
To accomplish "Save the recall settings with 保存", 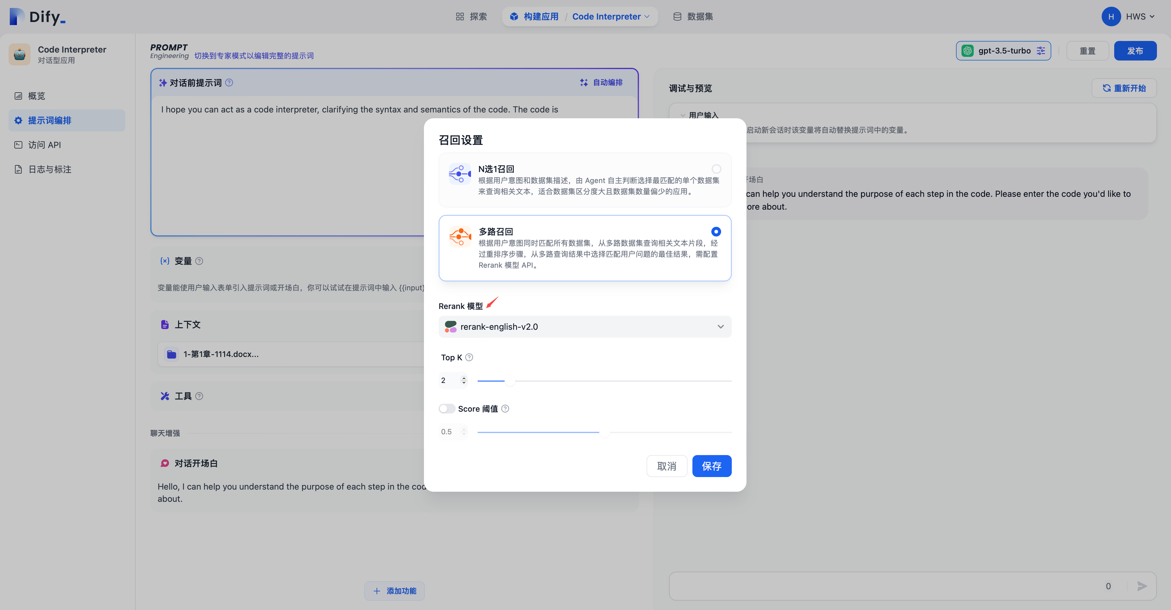I will (712, 466).
